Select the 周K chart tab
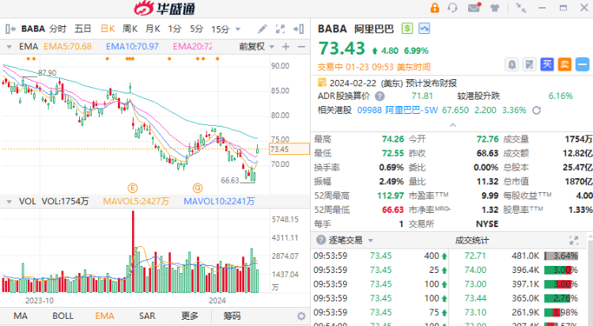Screen dimensions: 593x326 (x=130, y=28)
